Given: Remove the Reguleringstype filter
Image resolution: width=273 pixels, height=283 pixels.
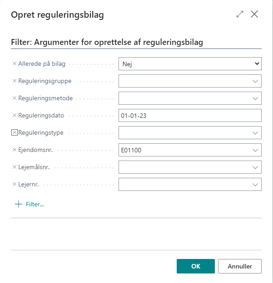Looking at the screenshot, I should [x=15, y=132].
